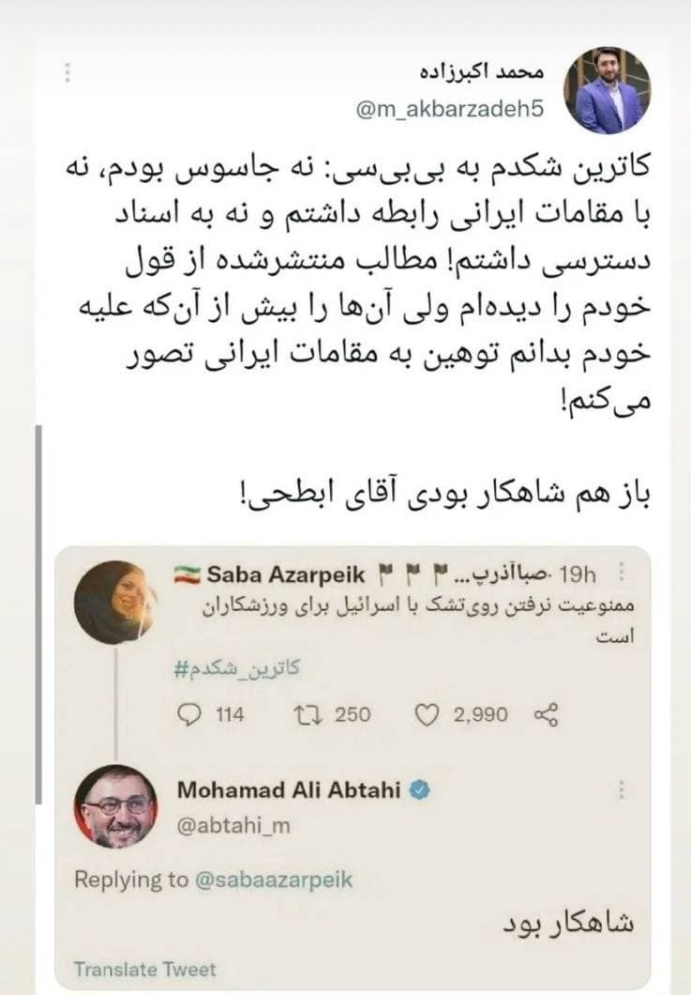
Task: Open Saba Azarpeik's profile picture
Action: coord(115,602)
